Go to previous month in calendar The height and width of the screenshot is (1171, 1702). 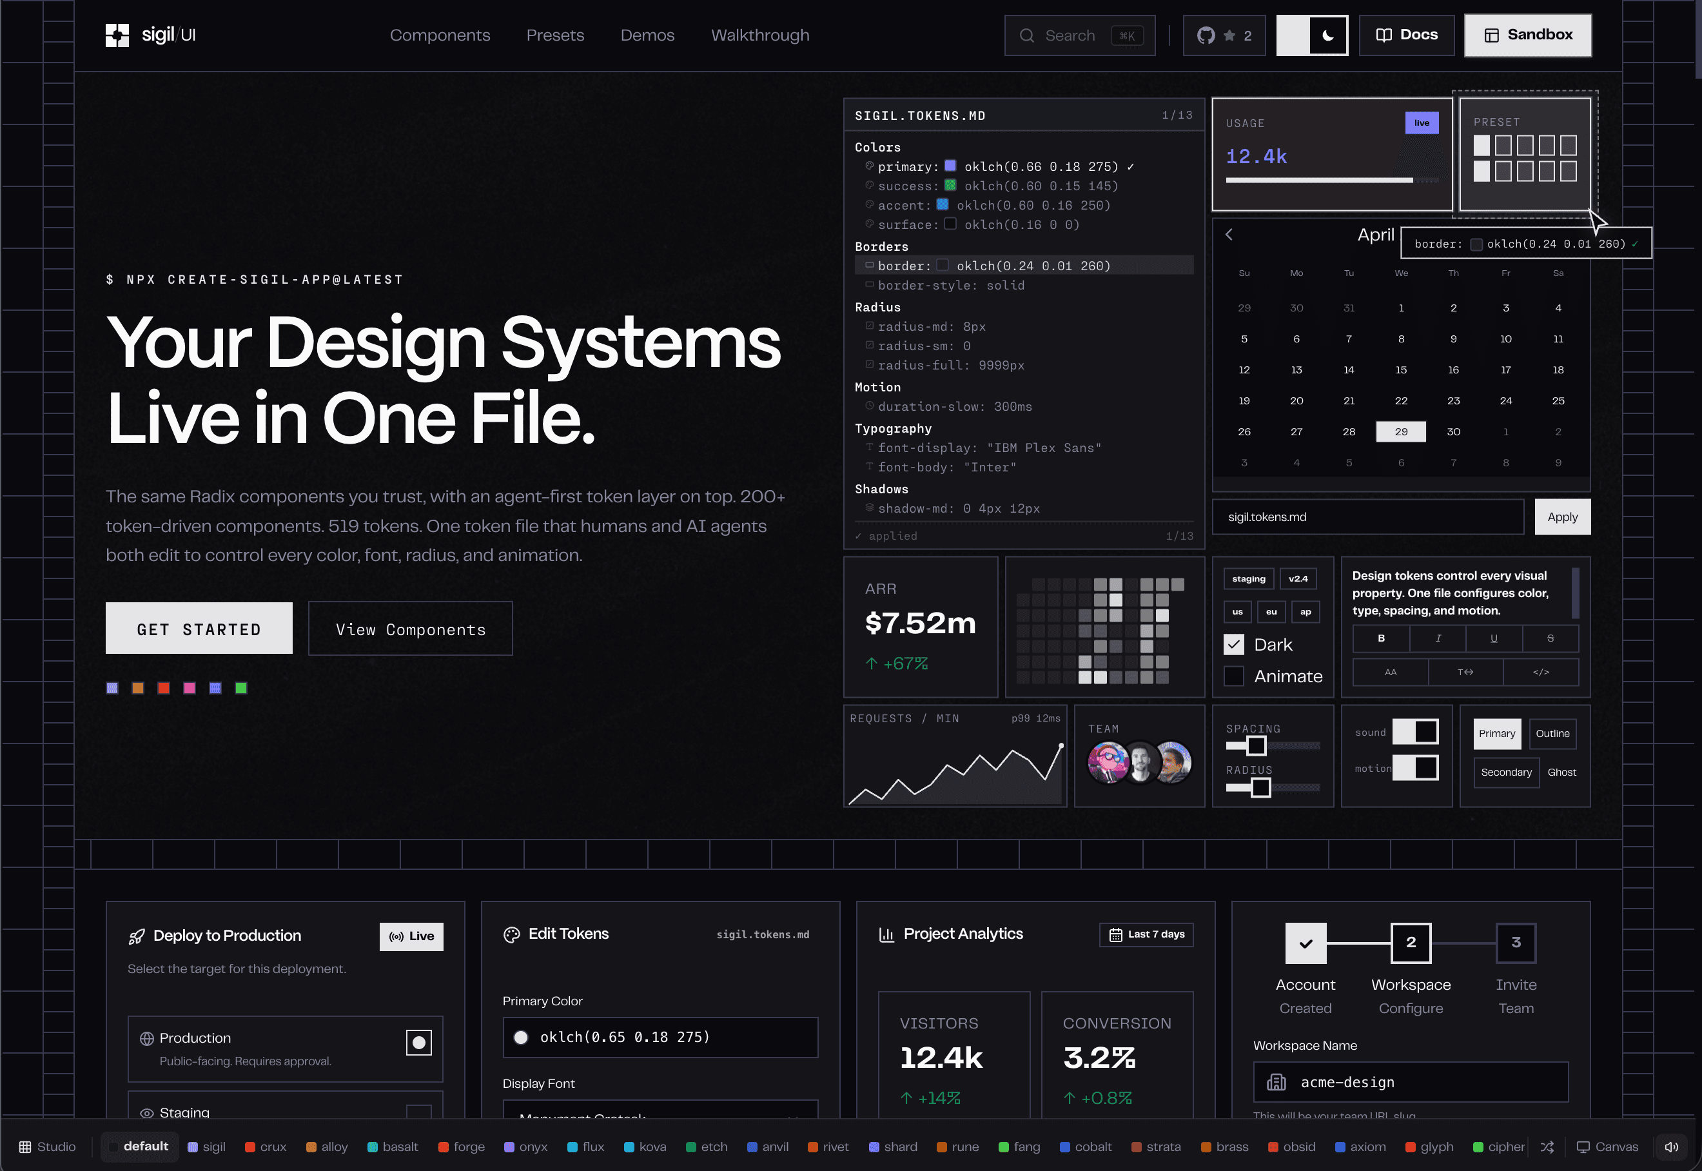[1229, 235]
